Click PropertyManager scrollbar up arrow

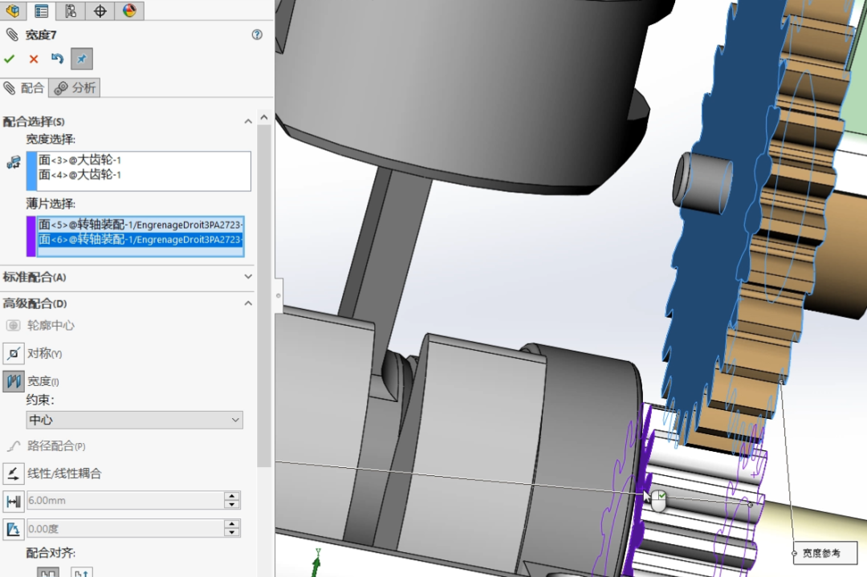264,117
